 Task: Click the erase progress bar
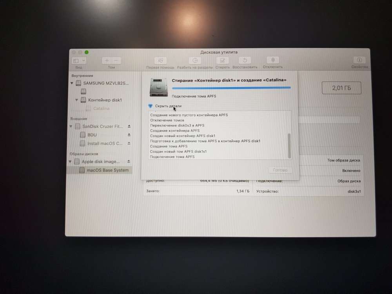click(x=231, y=88)
